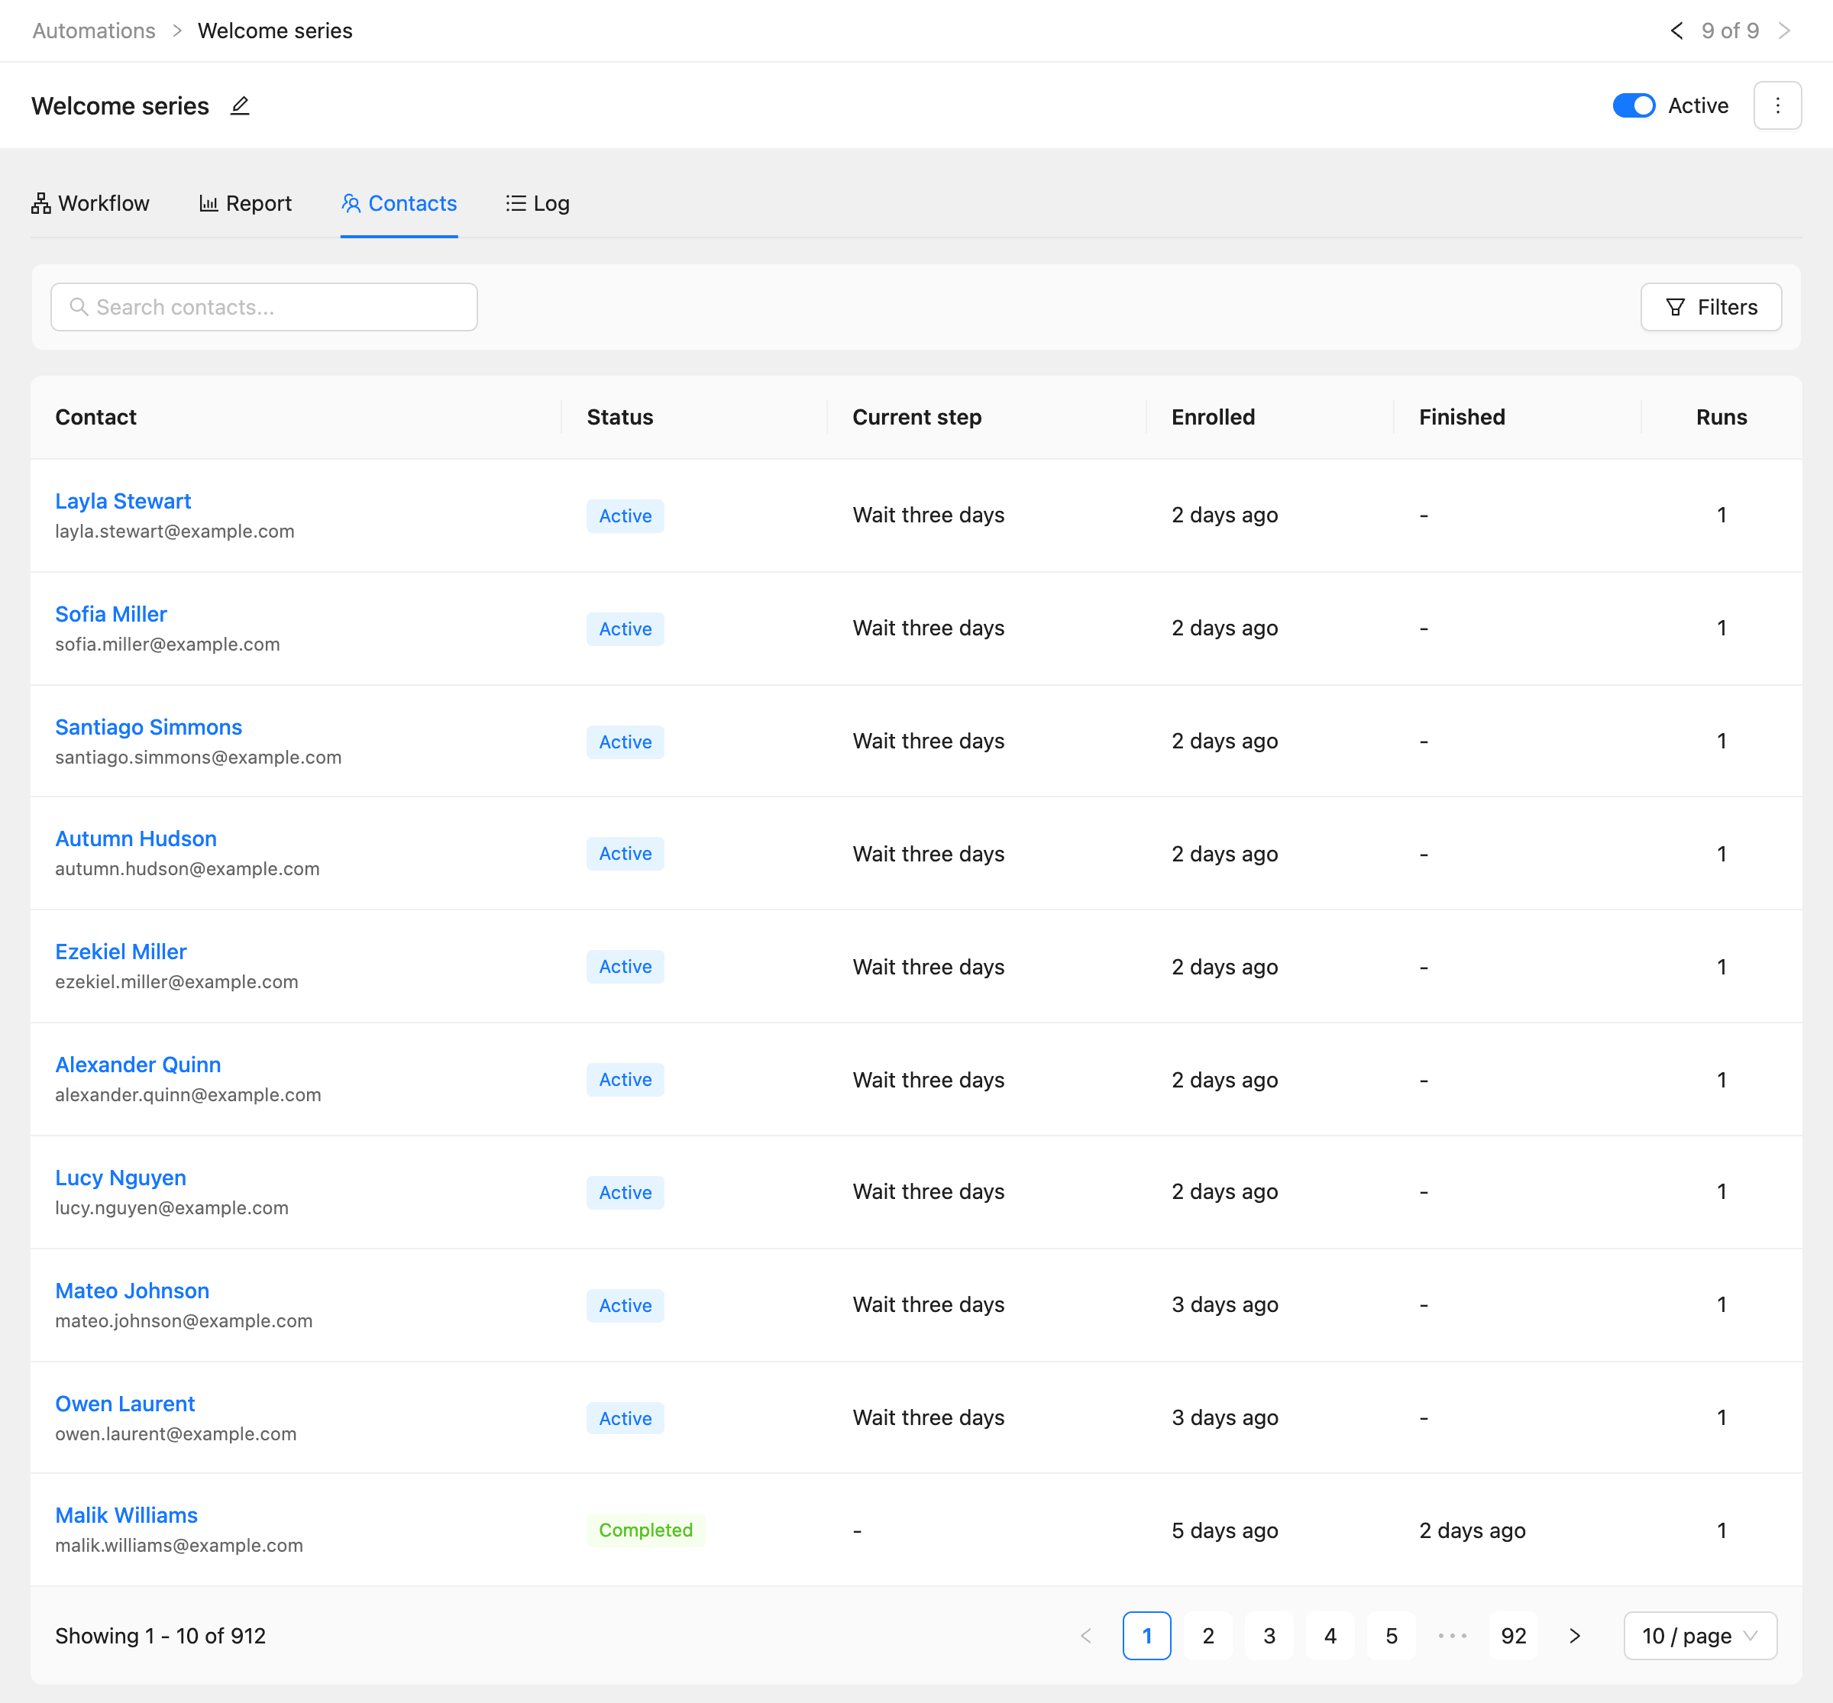Screen dimensions: 1833x1703
Task: Click the Runs column header
Action: pos(1721,418)
